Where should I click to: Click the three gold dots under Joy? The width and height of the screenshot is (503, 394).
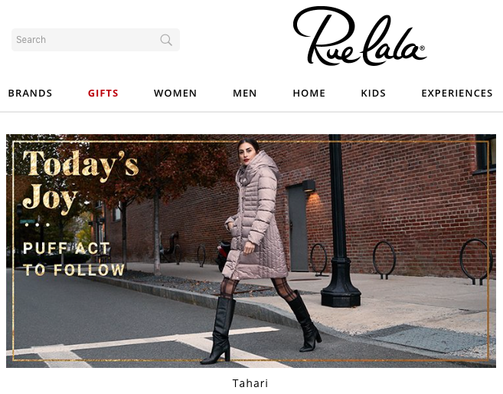pyautogui.click(x=38, y=225)
